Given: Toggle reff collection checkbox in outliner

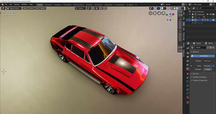Looking at the screenshot, I should [x=193, y=17].
